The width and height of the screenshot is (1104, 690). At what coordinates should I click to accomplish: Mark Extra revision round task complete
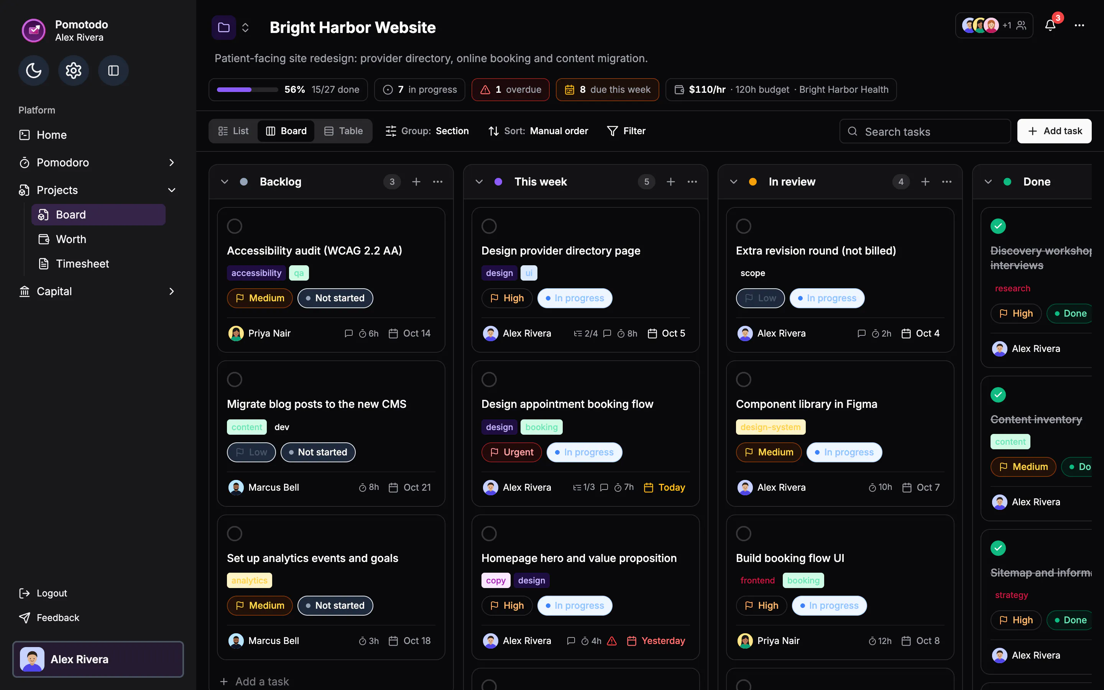pos(744,226)
